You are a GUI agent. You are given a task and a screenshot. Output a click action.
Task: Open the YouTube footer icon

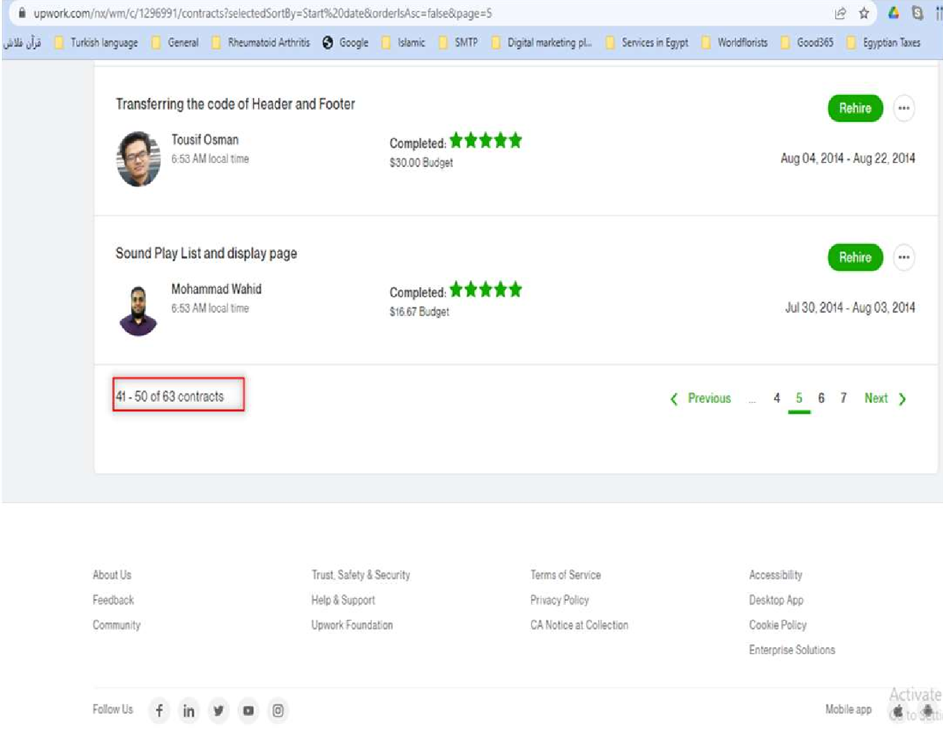pos(249,710)
